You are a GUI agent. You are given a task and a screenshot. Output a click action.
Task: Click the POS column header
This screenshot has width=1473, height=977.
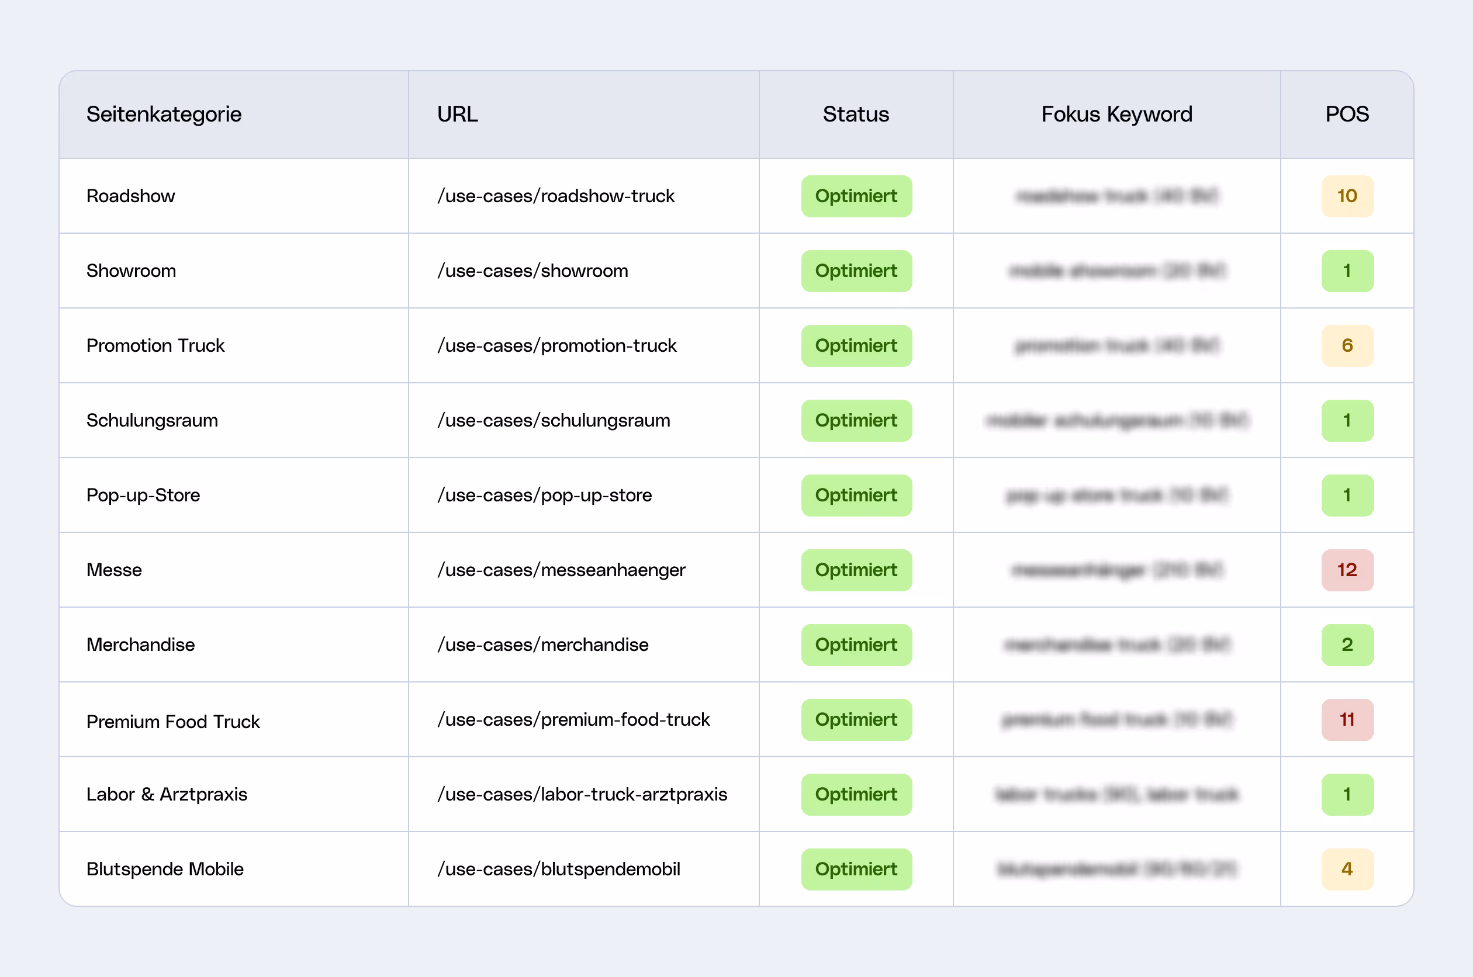tap(1347, 114)
